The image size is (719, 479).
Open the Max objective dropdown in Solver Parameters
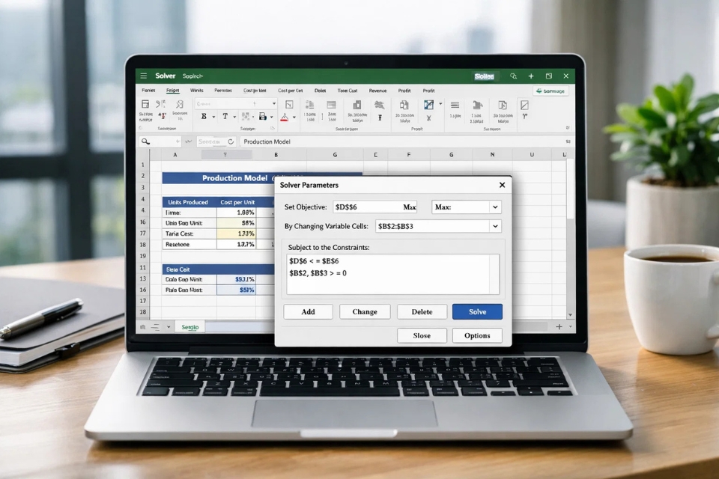pyautogui.click(x=494, y=207)
